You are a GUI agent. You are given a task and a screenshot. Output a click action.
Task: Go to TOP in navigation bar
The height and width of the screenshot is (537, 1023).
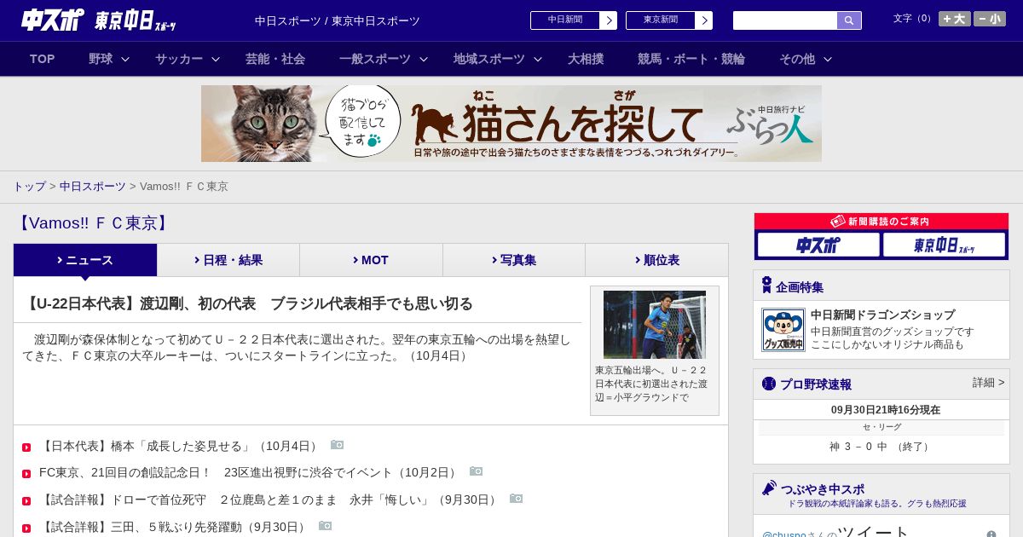[43, 59]
